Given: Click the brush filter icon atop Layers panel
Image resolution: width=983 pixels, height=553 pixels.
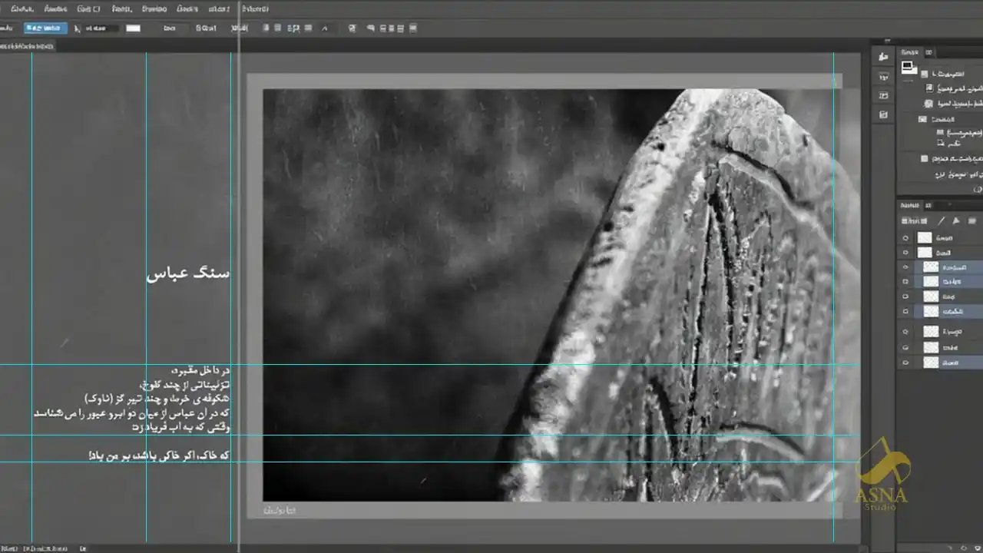Looking at the screenshot, I should (x=942, y=221).
